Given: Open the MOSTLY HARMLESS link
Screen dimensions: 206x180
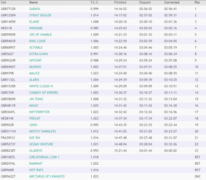Looking at the screenshot, I should pos(42,131).
